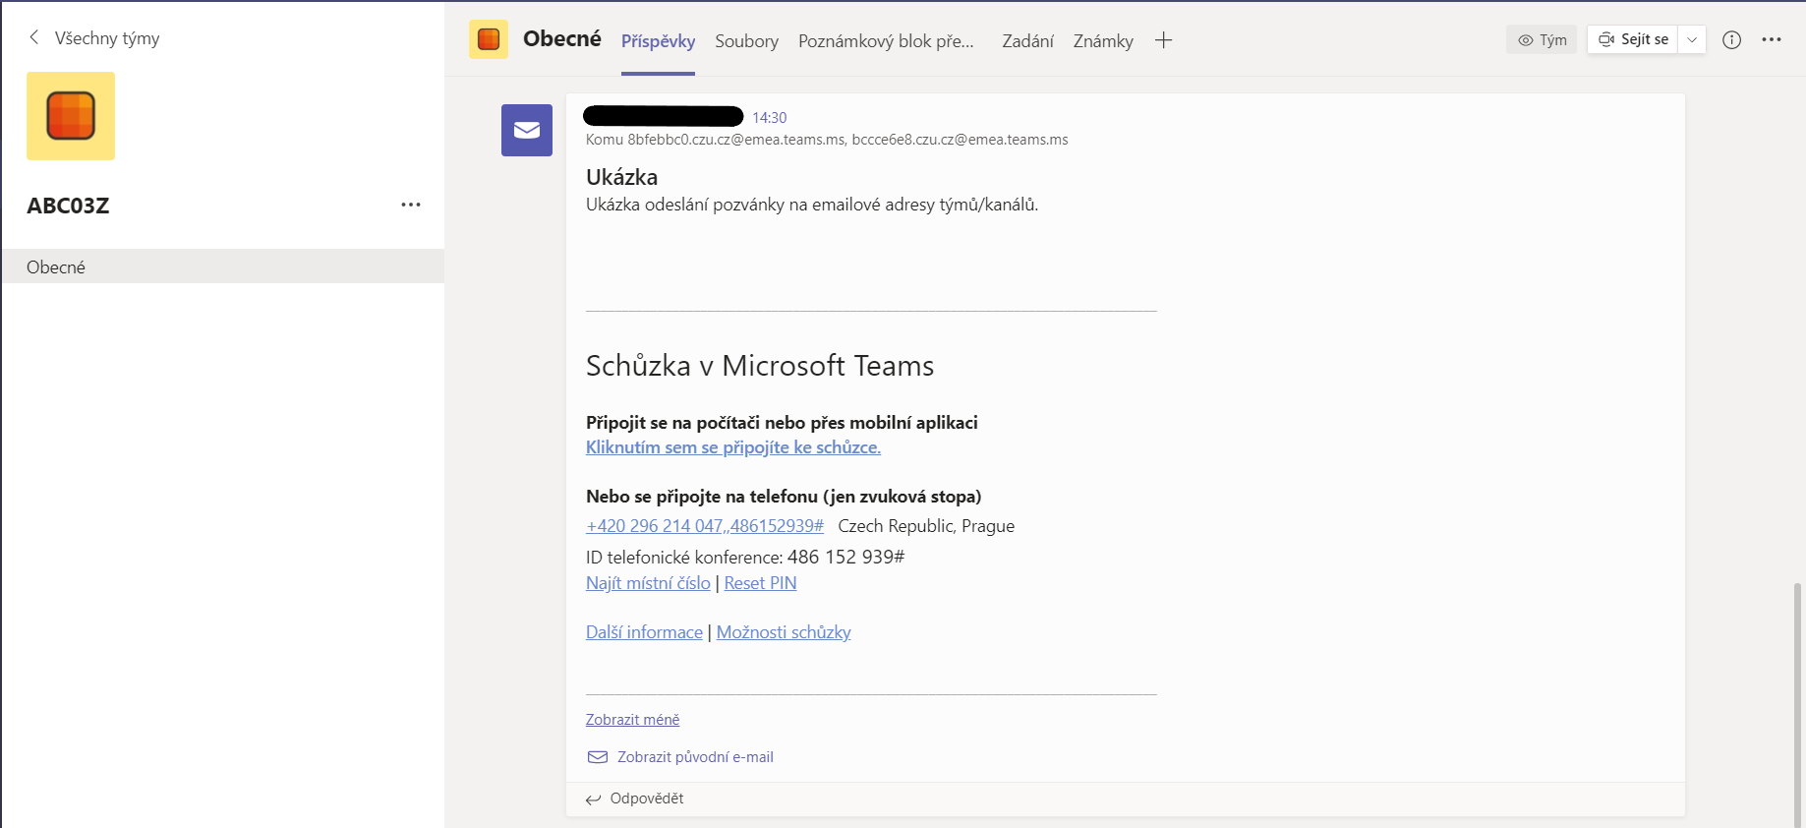The image size is (1806, 828).
Task: Dial the +420 296 214 047 number link
Action: (x=705, y=526)
